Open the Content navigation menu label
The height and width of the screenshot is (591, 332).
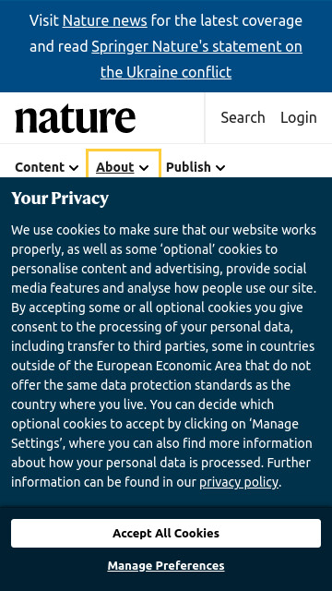tap(40, 167)
